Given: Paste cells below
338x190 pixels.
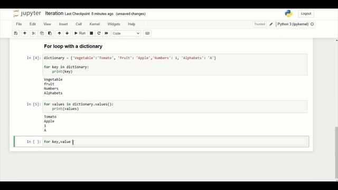Looking at the screenshot, I should pyautogui.click(x=50, y=33).
